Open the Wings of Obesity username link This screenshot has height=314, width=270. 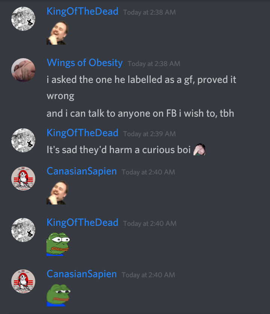85,63
